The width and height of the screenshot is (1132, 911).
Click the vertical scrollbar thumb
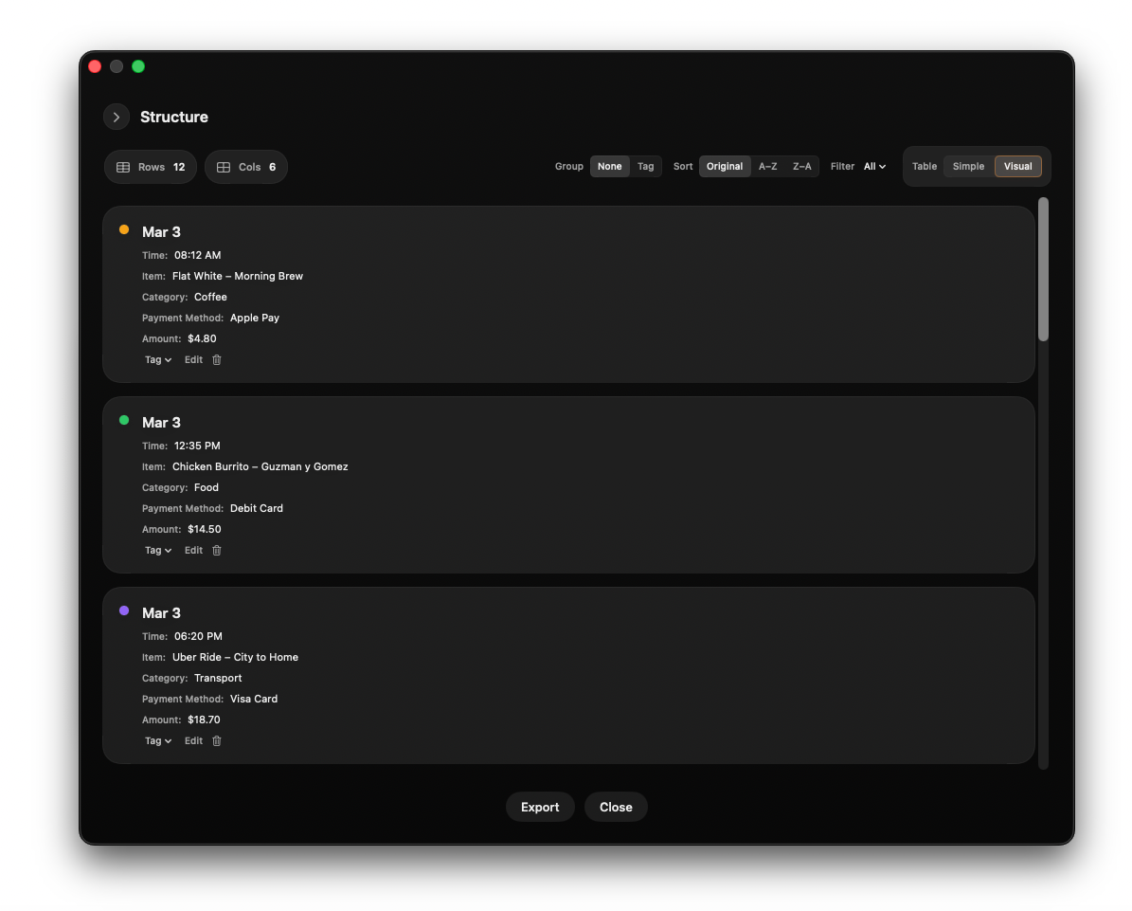[1043, 270]
